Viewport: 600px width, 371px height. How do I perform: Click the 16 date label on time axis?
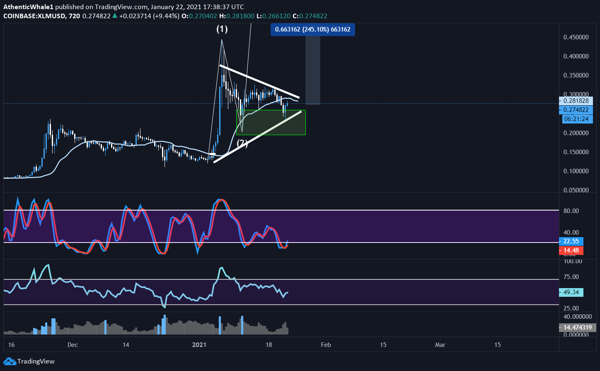tap(11, 344)
